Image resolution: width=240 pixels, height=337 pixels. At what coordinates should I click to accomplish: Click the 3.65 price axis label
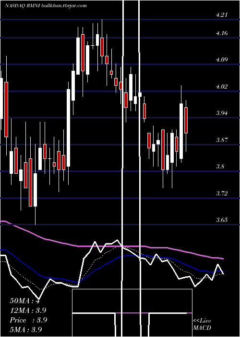click(x=222, y=220)
